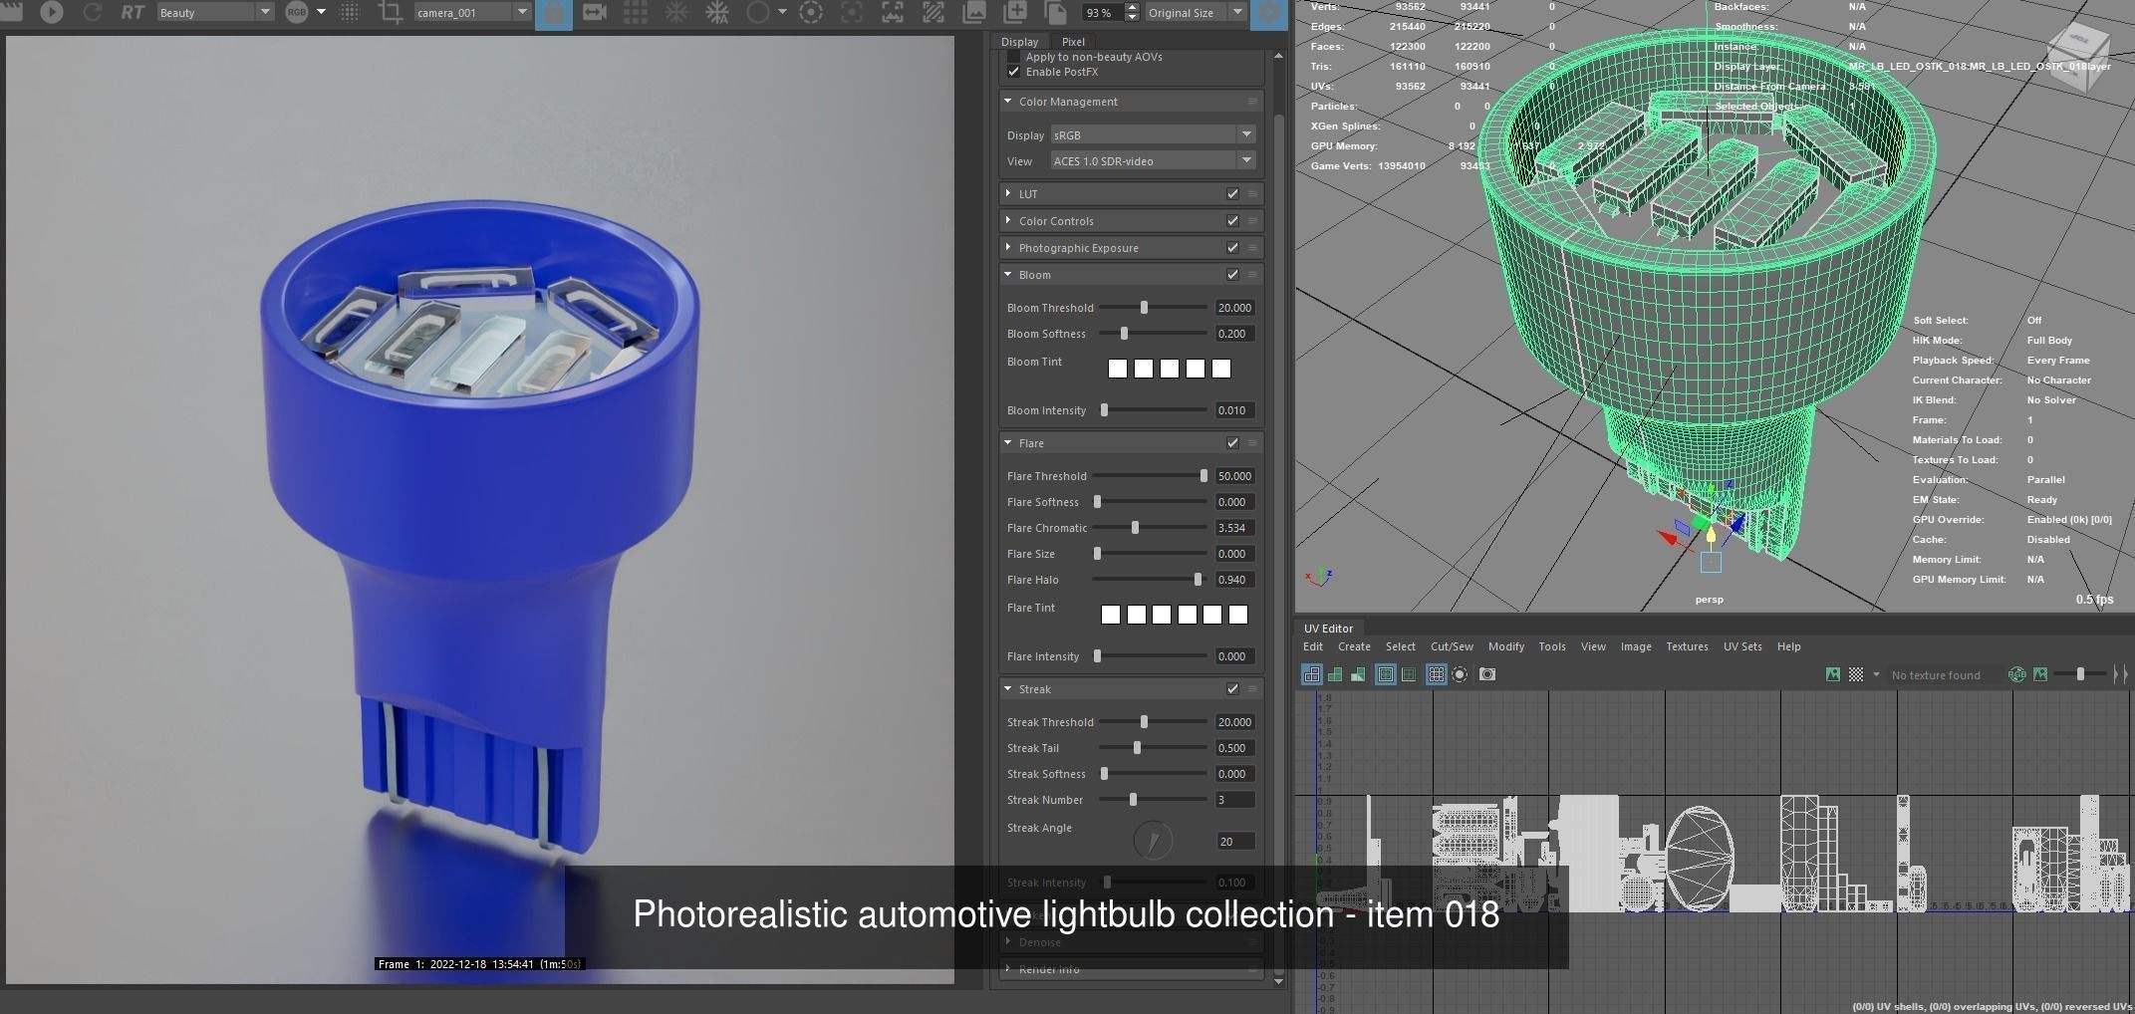Image resolution: width=2135 pixels, height=1014 pixels.
Task: Open the Modify menu in UV Editor
Action: pyautogui.click(x=1505, y=646)
